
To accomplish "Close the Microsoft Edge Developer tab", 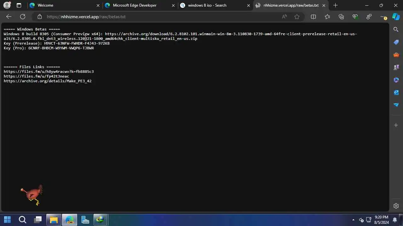I will coord(173,5).
